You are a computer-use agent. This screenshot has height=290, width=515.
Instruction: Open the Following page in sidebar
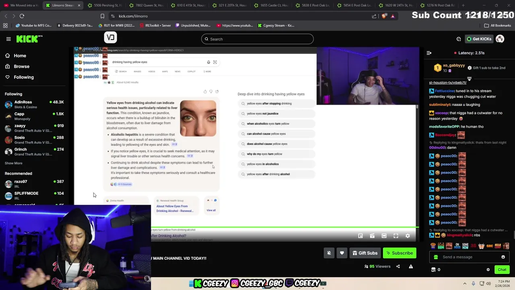[x=19, y=77]
